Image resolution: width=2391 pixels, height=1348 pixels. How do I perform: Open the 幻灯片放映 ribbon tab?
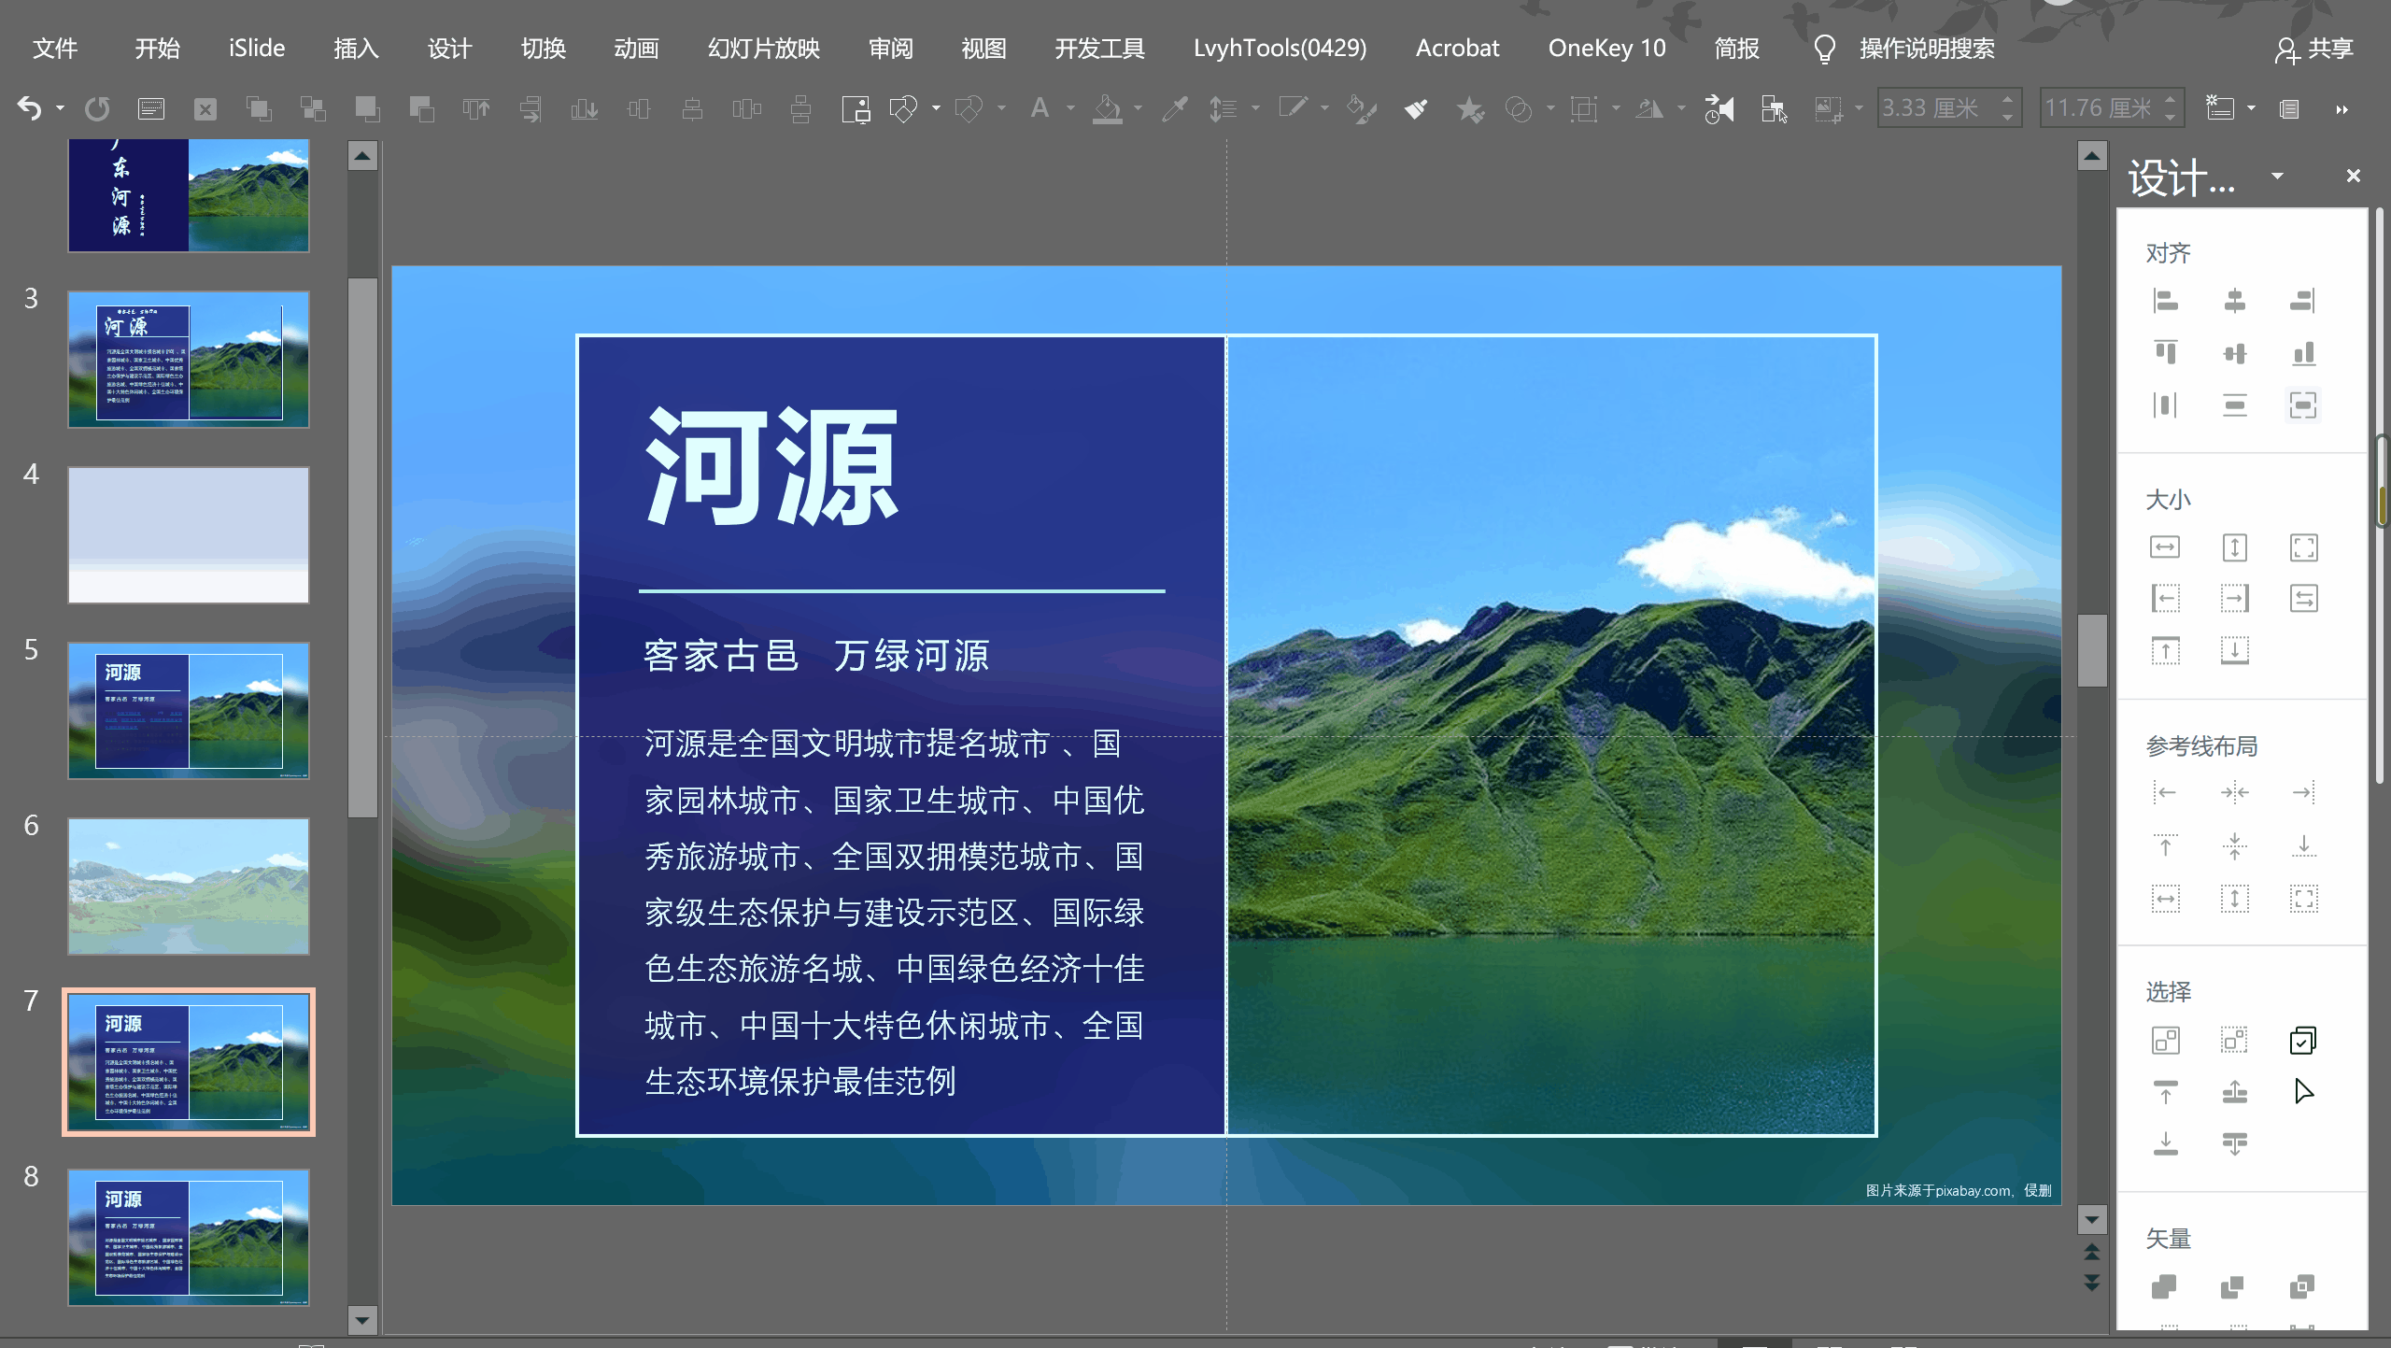pos(763,49)
